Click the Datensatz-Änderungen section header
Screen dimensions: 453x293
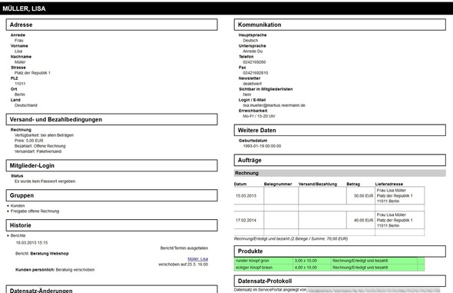pyautogui.click(x=111, y=289)
